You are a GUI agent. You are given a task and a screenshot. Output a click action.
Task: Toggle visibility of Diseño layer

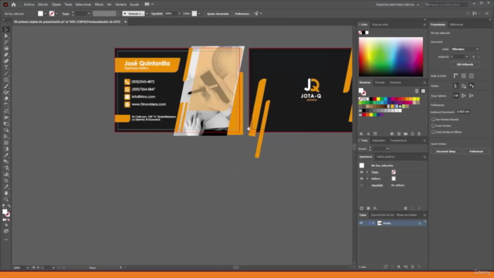click(x=361, y=223)
